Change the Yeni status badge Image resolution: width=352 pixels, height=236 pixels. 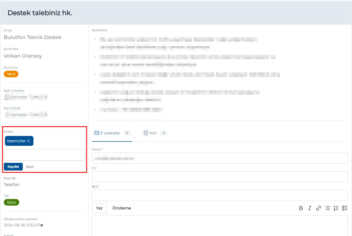pos(11,74)
